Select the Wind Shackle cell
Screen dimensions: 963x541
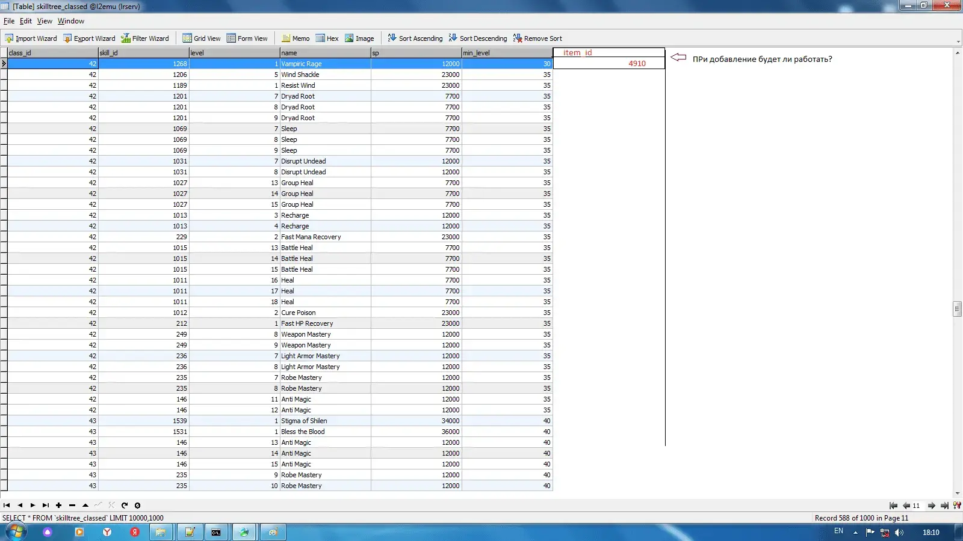coord(326,75)
